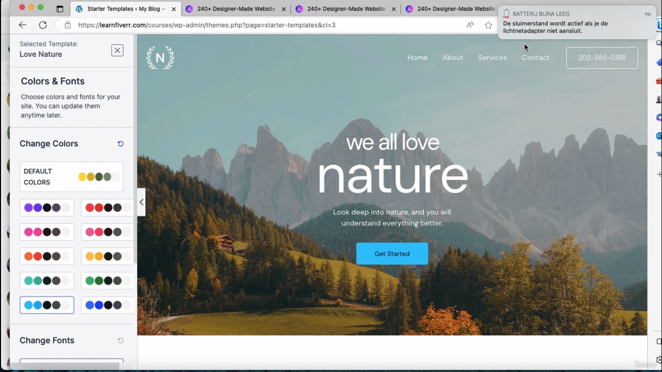Click the N laurel logo in preview

tap(160, 58)
